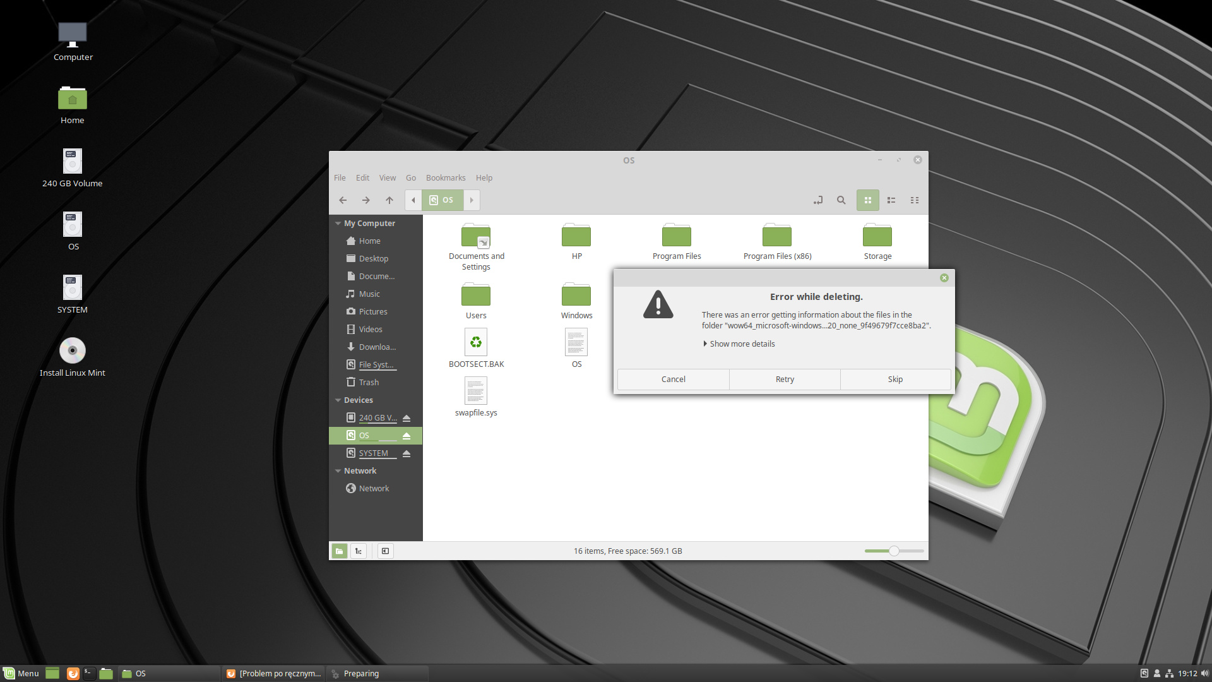Select BOOTSECT.BAK file
This screenshot has height=682, width=1212.
(476, 348)
